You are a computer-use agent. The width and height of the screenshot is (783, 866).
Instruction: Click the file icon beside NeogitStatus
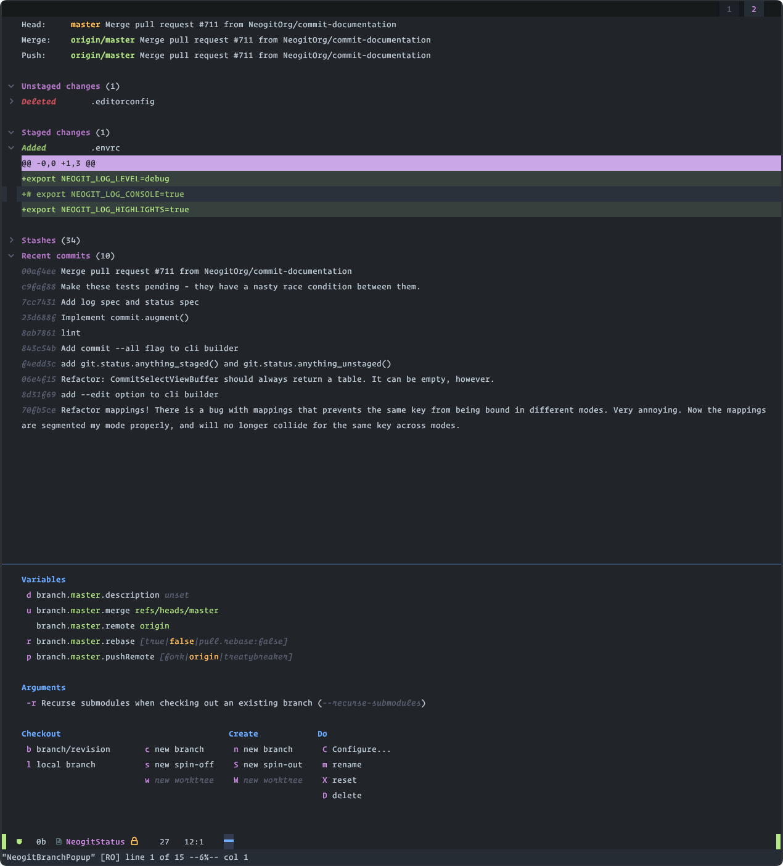(x=59, y=841)
